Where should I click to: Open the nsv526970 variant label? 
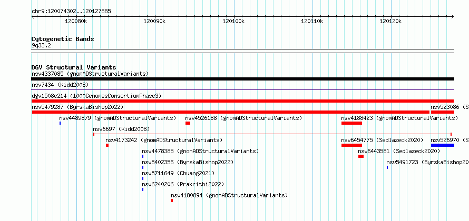(450, 140)
